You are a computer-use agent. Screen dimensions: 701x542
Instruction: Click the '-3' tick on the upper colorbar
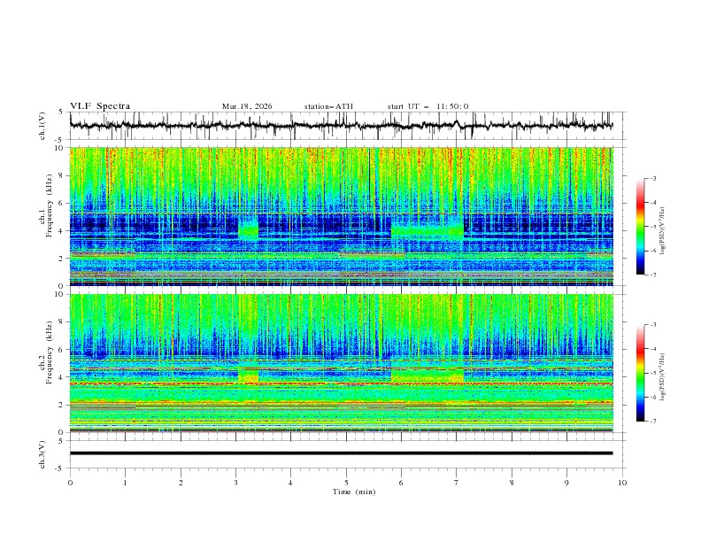(x=652, y=178)
